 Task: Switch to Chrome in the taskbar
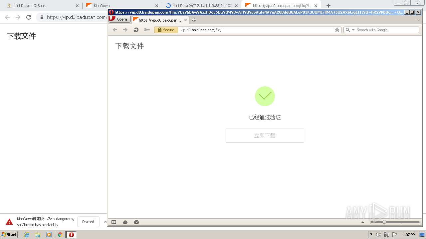pyautogui.click(x=60, y=235)
